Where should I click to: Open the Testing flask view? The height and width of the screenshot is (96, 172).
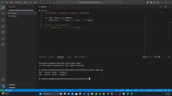tap(3, 38)
